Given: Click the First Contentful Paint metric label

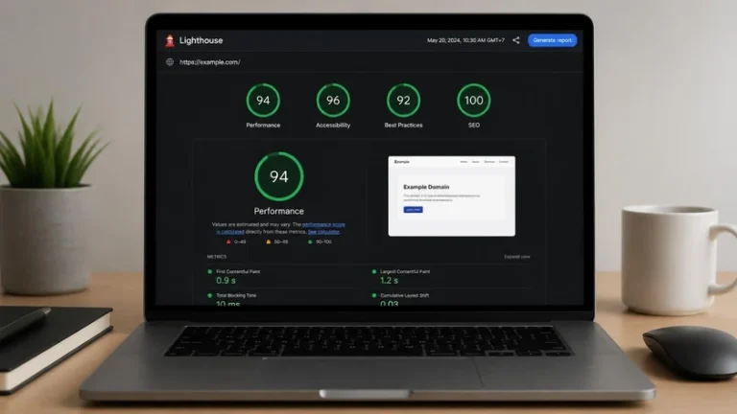Looking at the screenshot, I should (x=238, y=271).
